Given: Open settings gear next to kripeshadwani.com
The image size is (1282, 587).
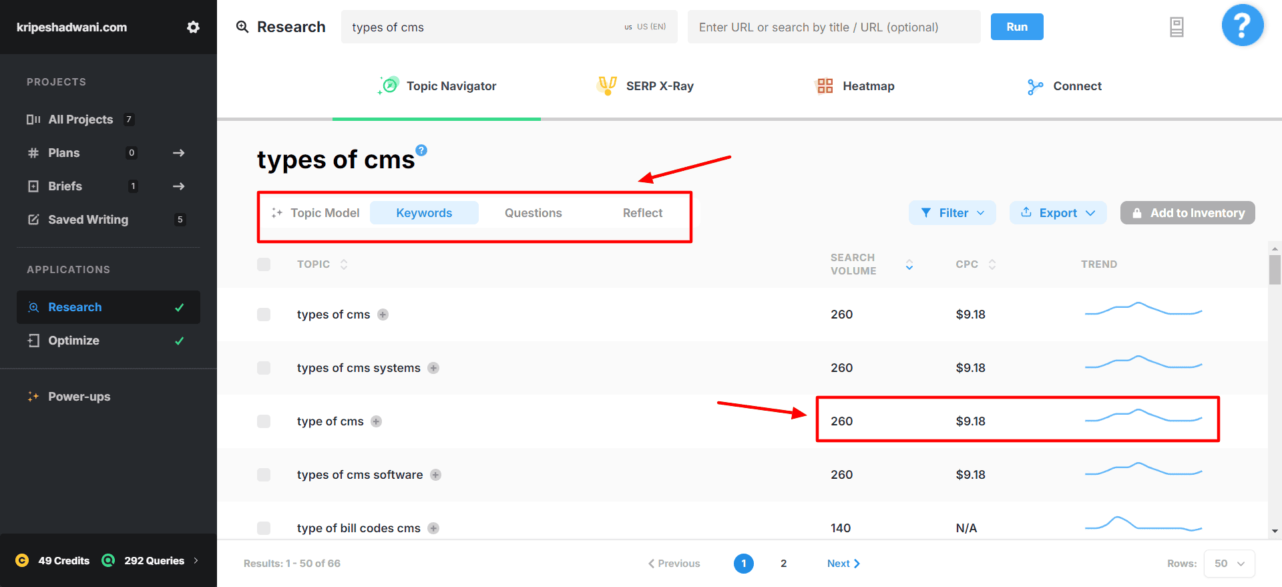Looking at the screenshot, I should pos(193,27).
